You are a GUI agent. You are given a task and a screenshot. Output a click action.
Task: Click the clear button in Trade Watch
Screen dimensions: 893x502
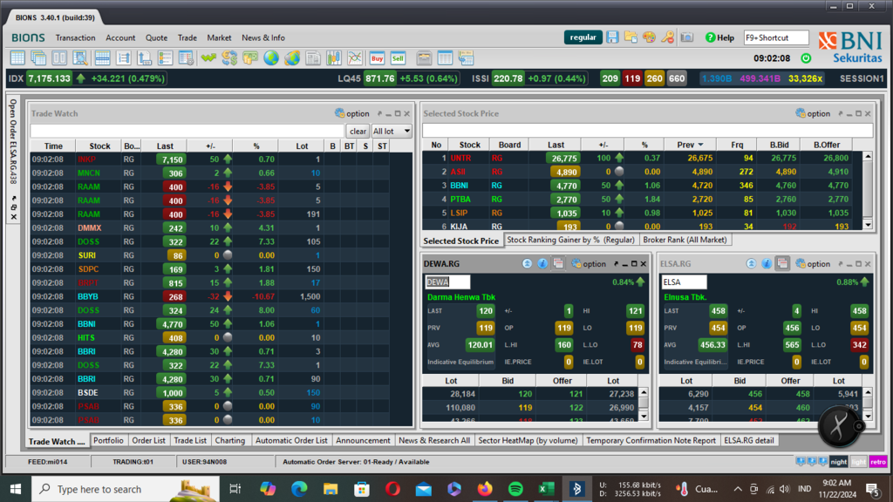(x=358, y=131)
